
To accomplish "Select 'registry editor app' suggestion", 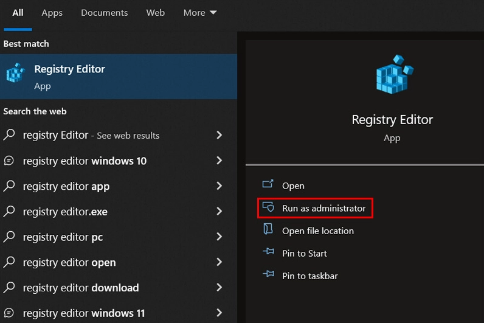I will [119, 186].
